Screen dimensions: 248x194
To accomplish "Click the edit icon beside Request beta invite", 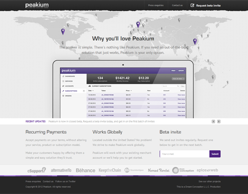I will click(x=192, y=5).
